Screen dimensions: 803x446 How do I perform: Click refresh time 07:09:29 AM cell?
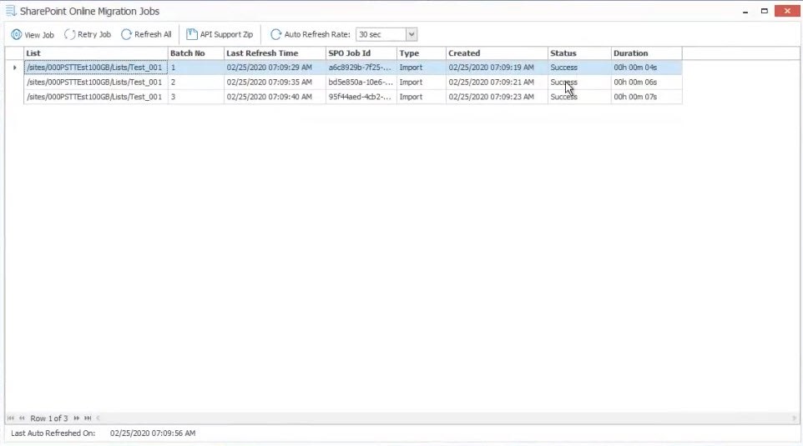(x=275, y=68)
